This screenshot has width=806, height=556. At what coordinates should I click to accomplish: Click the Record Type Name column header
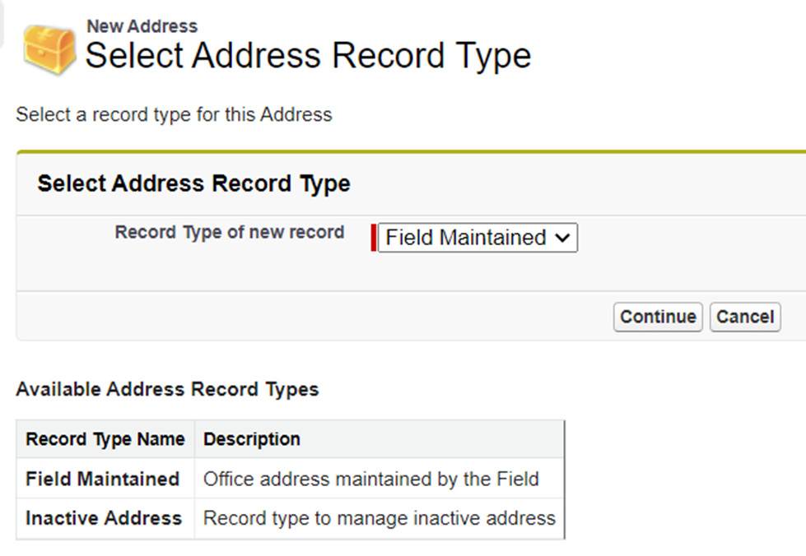tap(105, 439)
